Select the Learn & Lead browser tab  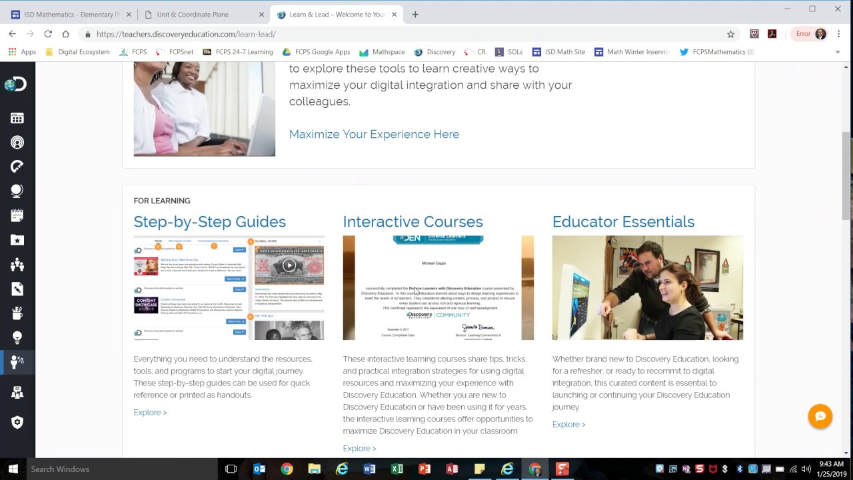[337, 15]
